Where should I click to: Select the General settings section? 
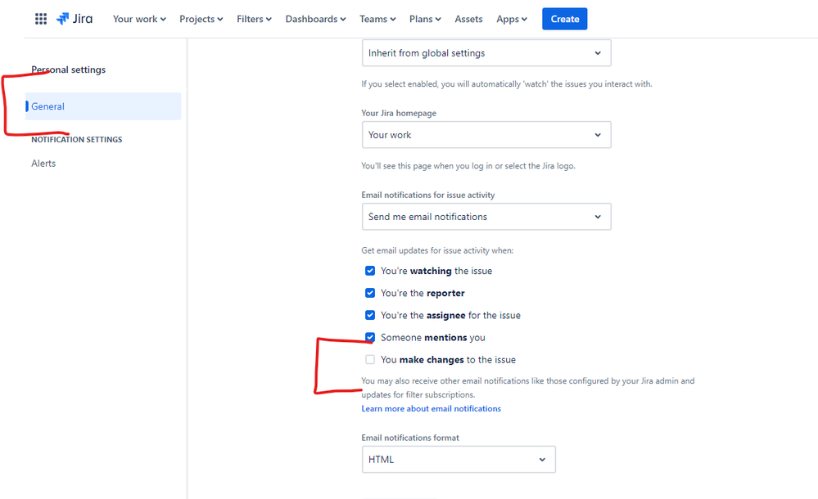pos(47,106)
